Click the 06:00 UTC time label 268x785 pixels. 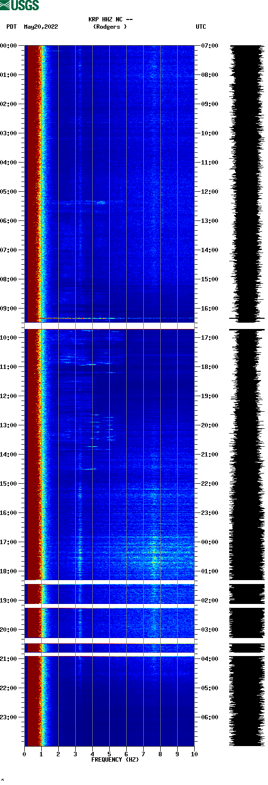(x=210, y=717)
